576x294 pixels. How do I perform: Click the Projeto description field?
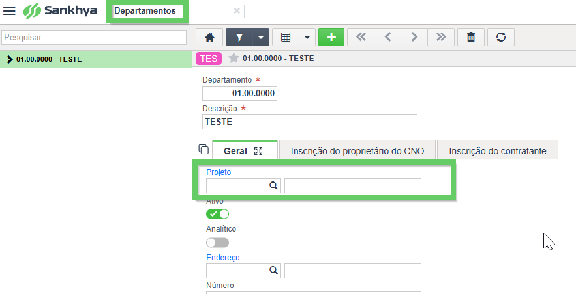click(x=353, y=185)
